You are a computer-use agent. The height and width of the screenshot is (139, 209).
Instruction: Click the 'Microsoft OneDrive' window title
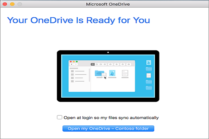(x=108, y=4)
